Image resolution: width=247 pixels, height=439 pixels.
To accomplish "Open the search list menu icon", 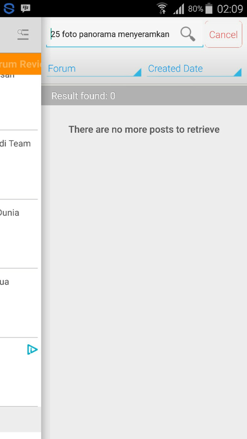I will tap(23, 34).
